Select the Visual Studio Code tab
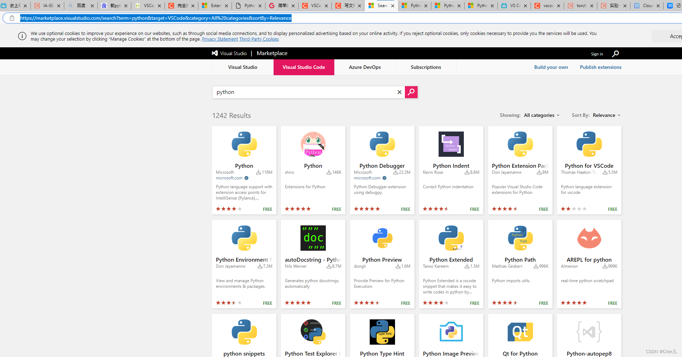 [304, 67]
